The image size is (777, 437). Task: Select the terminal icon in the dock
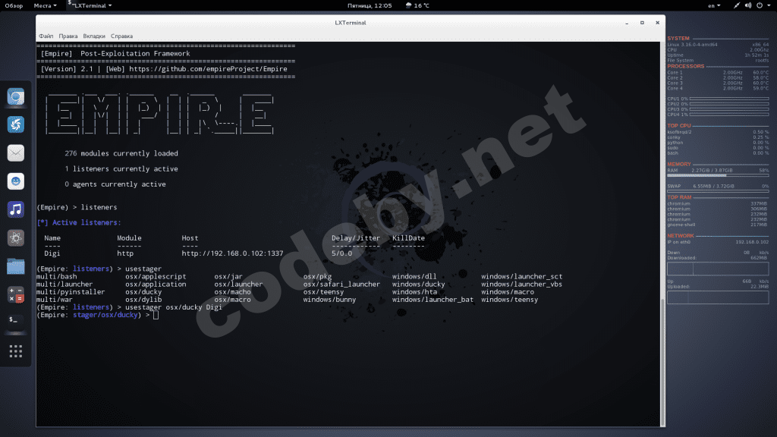(16, 321)
